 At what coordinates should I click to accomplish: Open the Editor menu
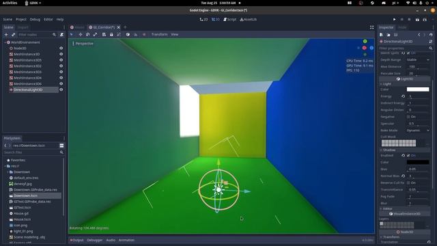(x=48, y=20)
